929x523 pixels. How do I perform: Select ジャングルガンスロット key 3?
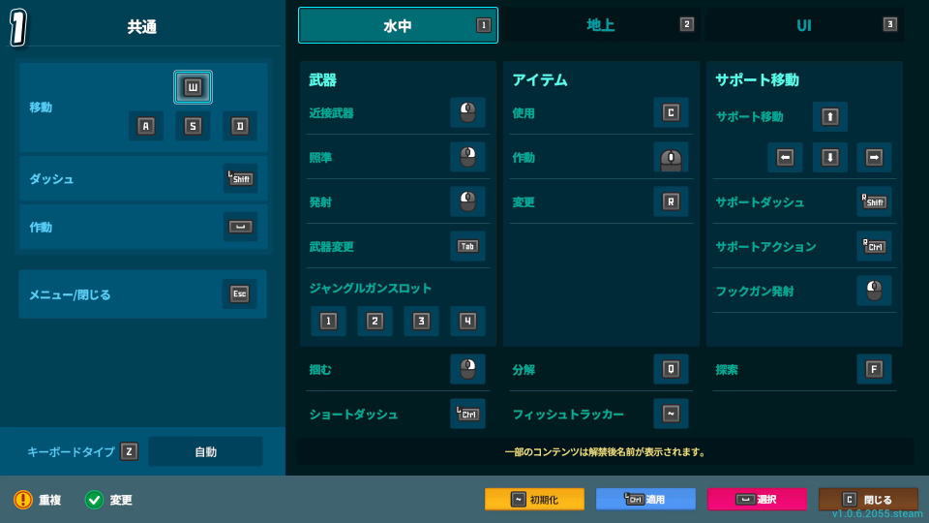click(x=421, y=321)
